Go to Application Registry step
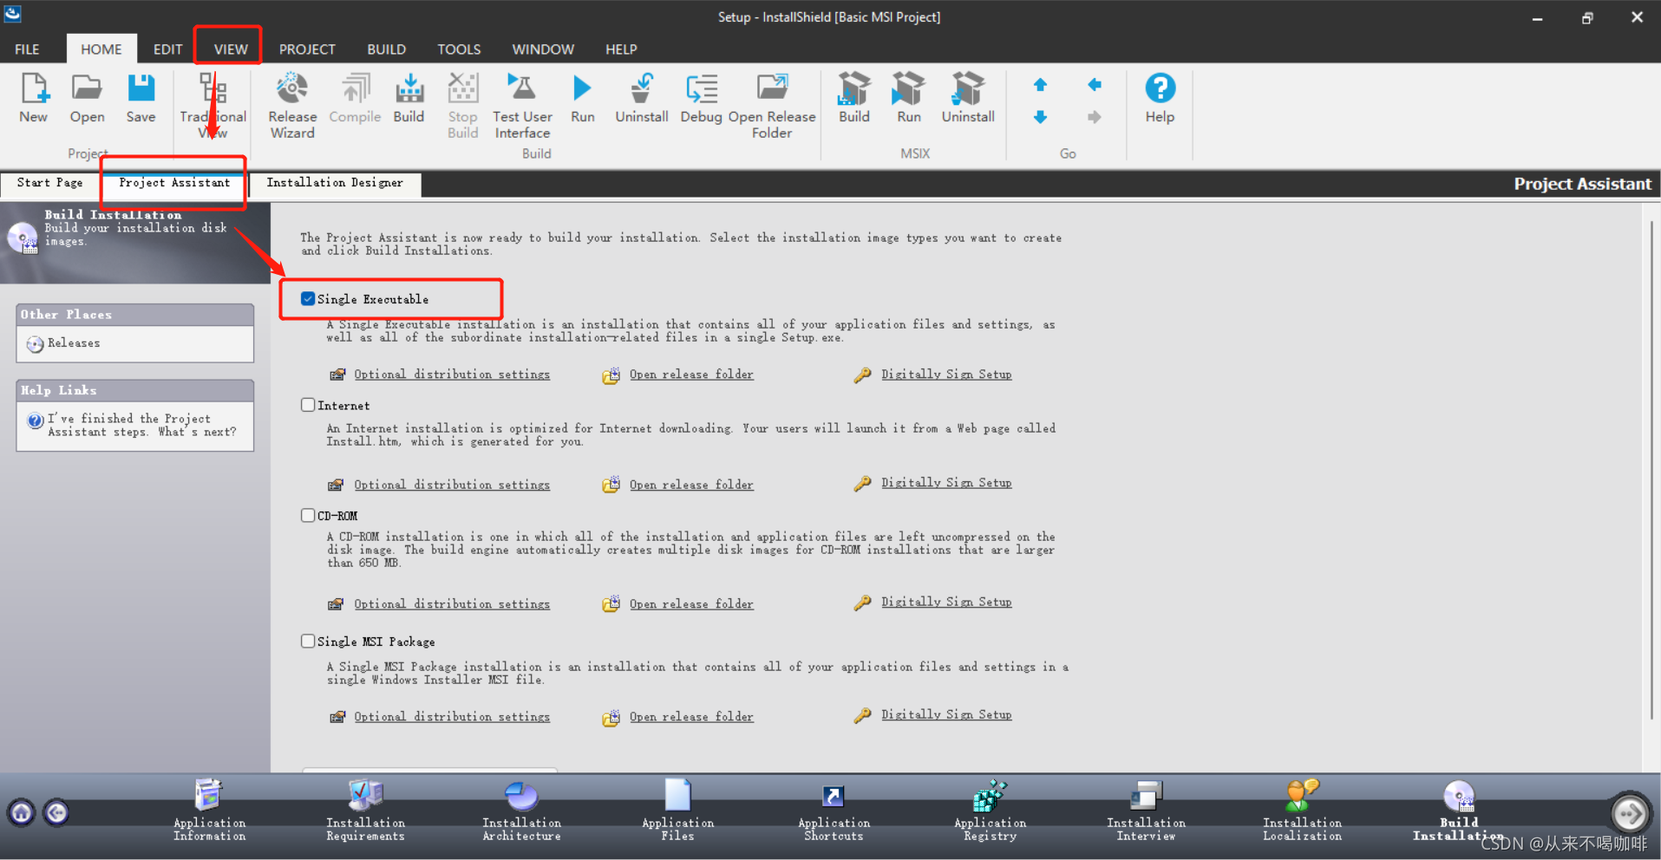The width and height of the screenshot is (1661, 860). (990, 811)
